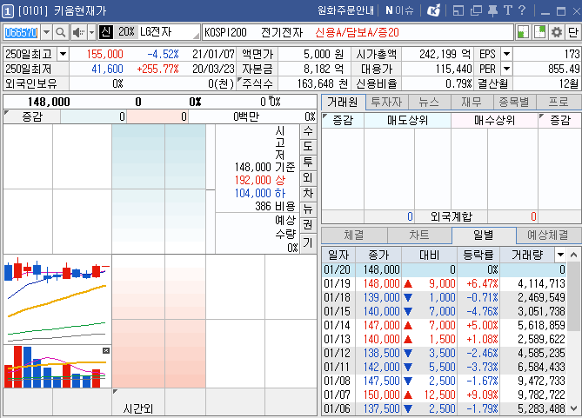This screenshot has height=418, width=582.
Task: Click the 104,000 하 lower limit price
Action: 260,193
